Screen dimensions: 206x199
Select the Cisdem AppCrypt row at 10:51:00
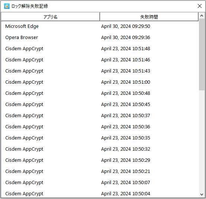100,82
